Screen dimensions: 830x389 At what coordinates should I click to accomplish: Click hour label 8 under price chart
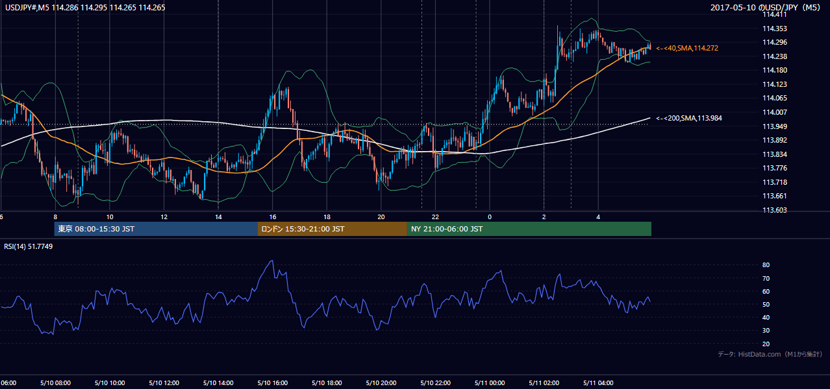[55, 217]
